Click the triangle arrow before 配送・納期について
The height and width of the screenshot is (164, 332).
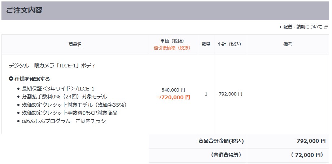281,27
